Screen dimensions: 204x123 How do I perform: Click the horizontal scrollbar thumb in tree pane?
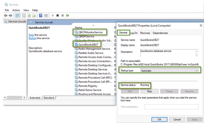(15, 97)
